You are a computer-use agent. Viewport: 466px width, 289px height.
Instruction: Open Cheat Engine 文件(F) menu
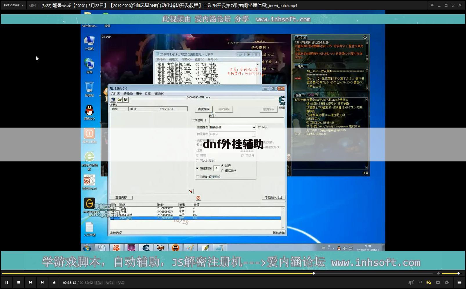(x=115, y=93)
